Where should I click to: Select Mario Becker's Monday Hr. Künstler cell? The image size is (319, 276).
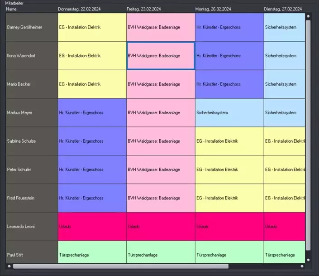click(x=229, y=84)
